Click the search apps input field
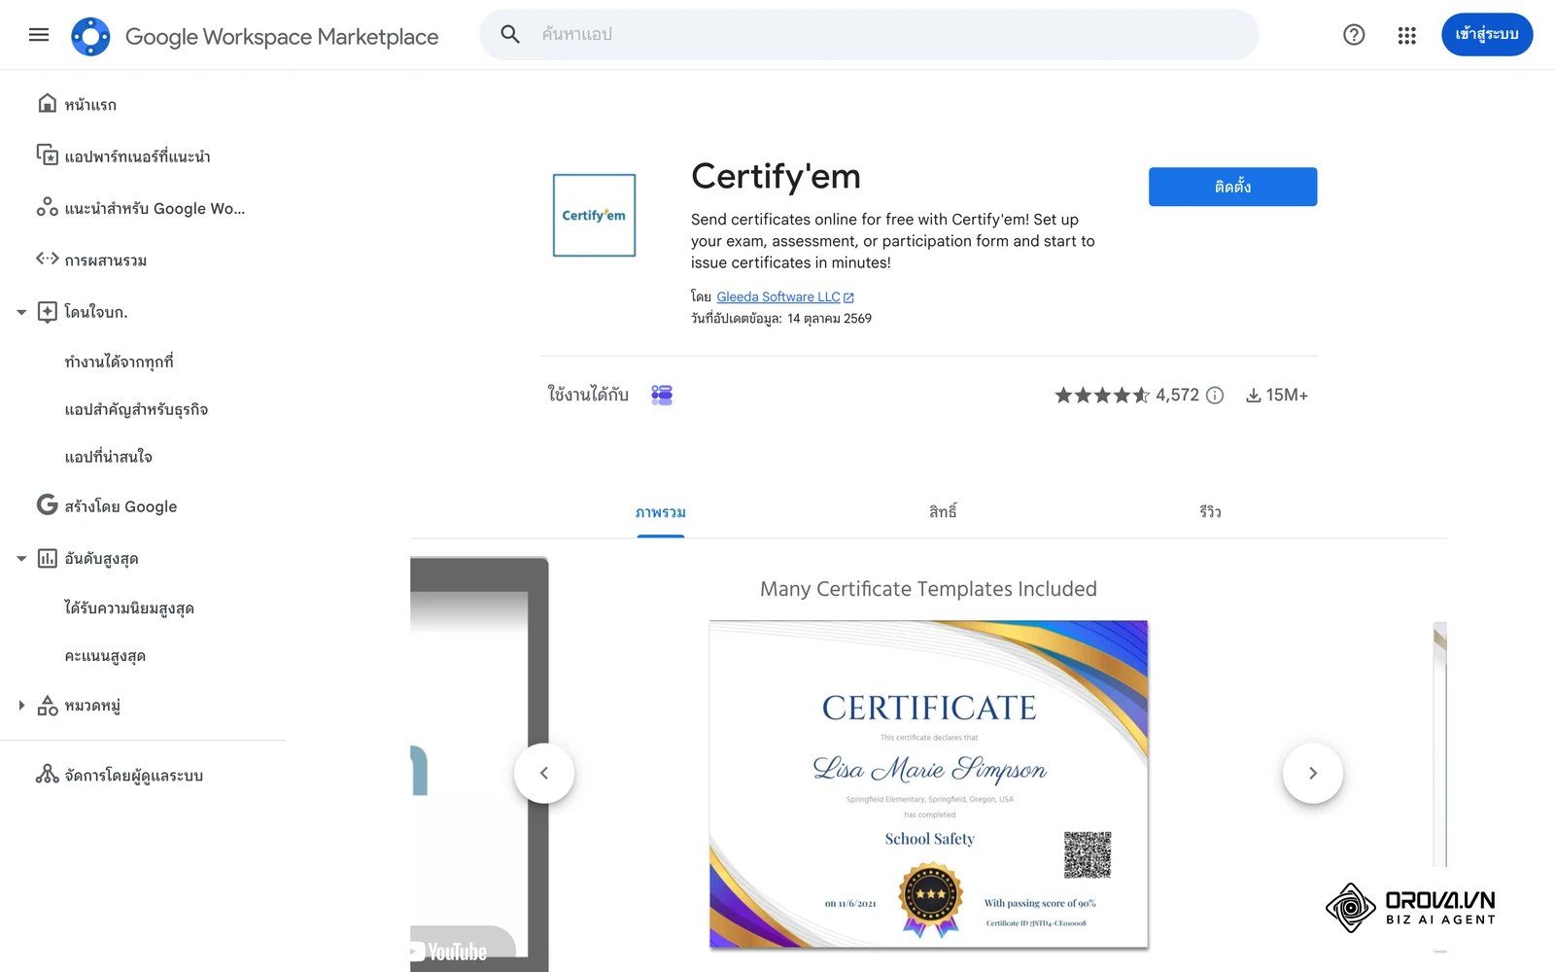This screenshot has width=1555, height=972. pyautogui.click(x=869, y=35)
